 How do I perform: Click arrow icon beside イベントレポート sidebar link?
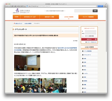click(x=83, y=55)
